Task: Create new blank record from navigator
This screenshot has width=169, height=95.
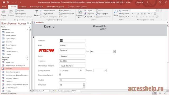Action: click(55, 91)
